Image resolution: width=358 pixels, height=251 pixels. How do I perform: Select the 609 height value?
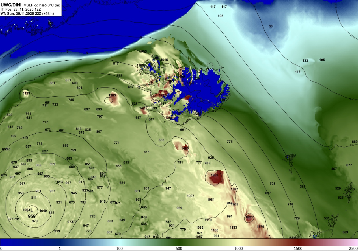pos(75,83)
